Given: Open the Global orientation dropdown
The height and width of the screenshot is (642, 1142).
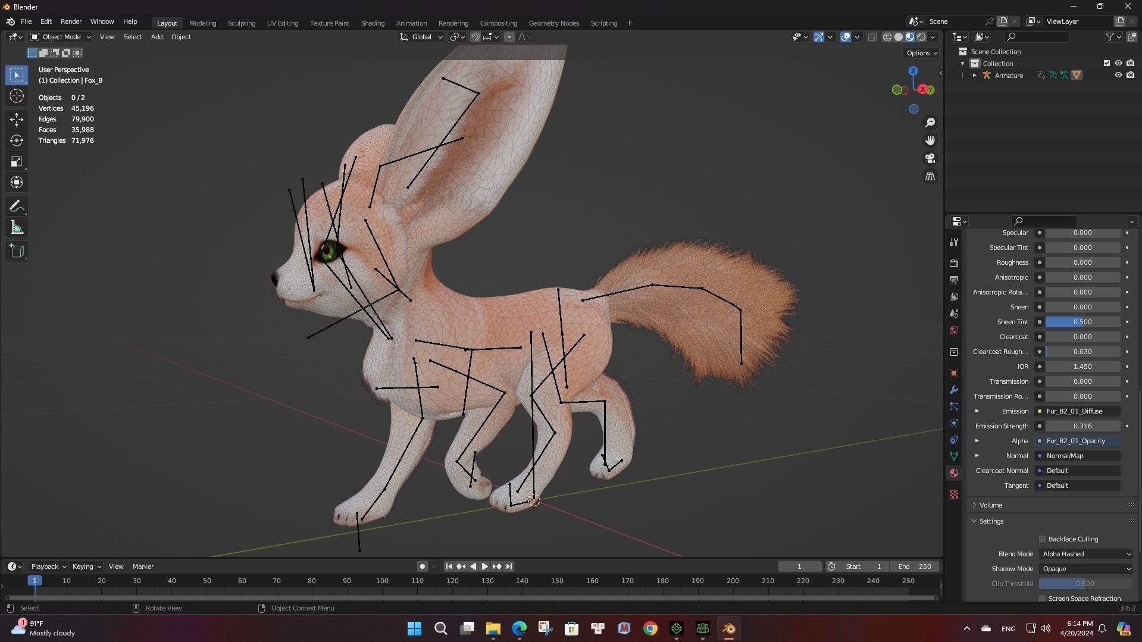Looking at the screenshot, I should click(x=421, y=37).
